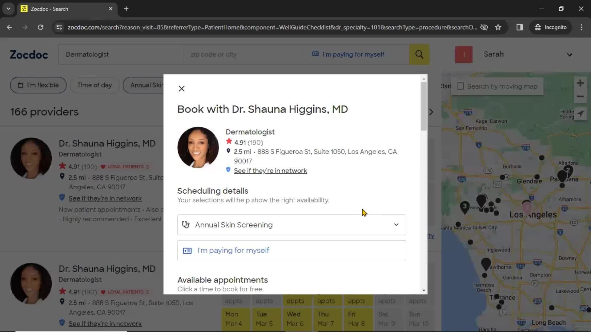Click the next arrow beside the dialog
The height and width of the screenshot is (332, 591).
coord(431,112)
